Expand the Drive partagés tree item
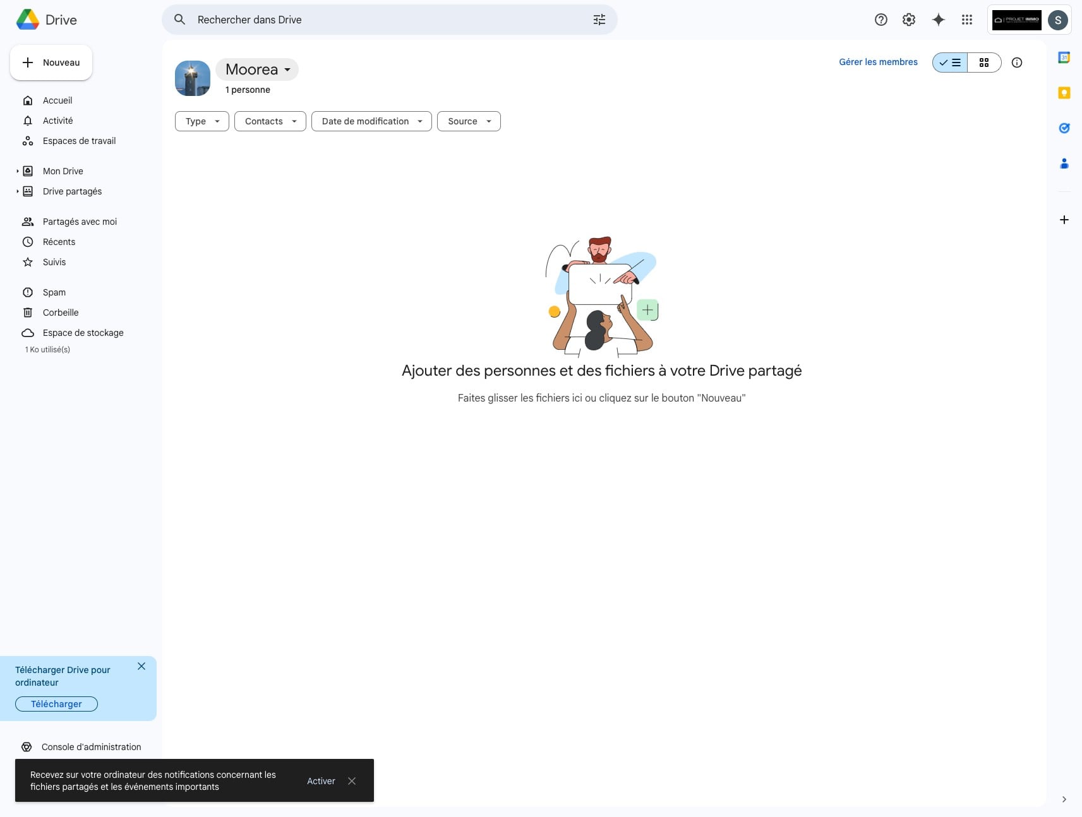 point(16,191)
